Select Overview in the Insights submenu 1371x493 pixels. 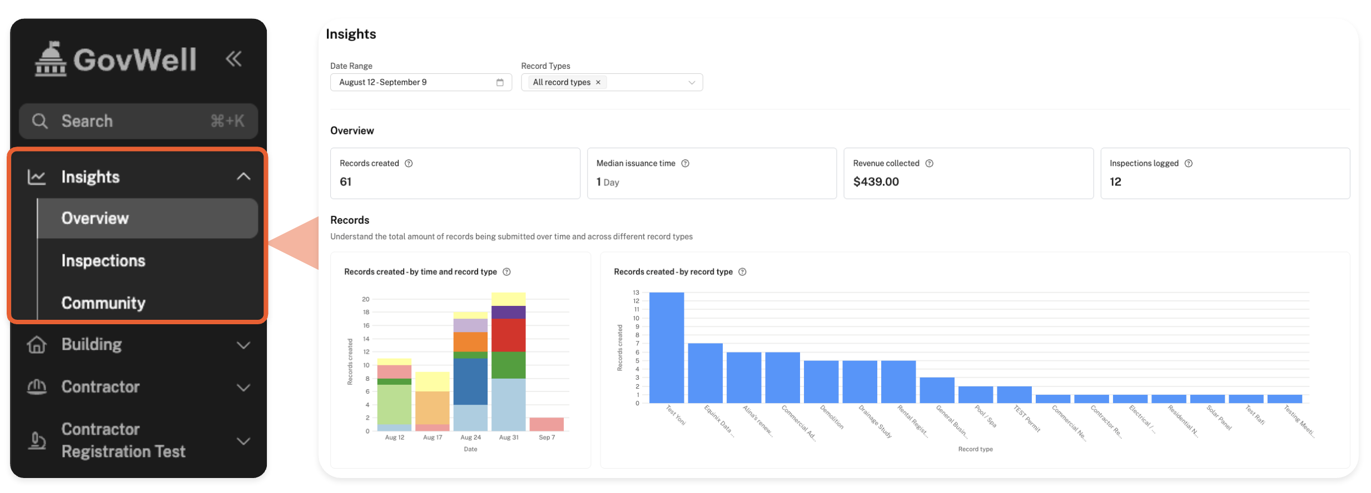point(95,218)
